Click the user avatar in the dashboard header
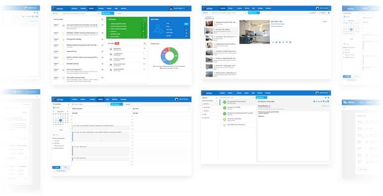 171,8
